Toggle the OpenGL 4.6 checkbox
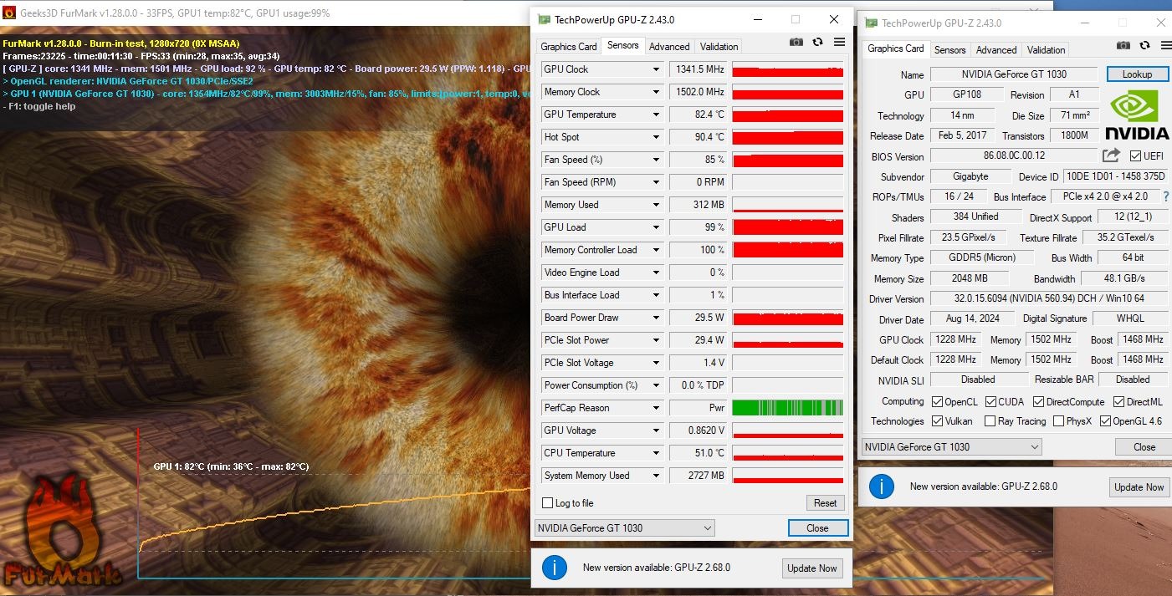The height and width of the screenshot is (596, 1172). 1105,421
